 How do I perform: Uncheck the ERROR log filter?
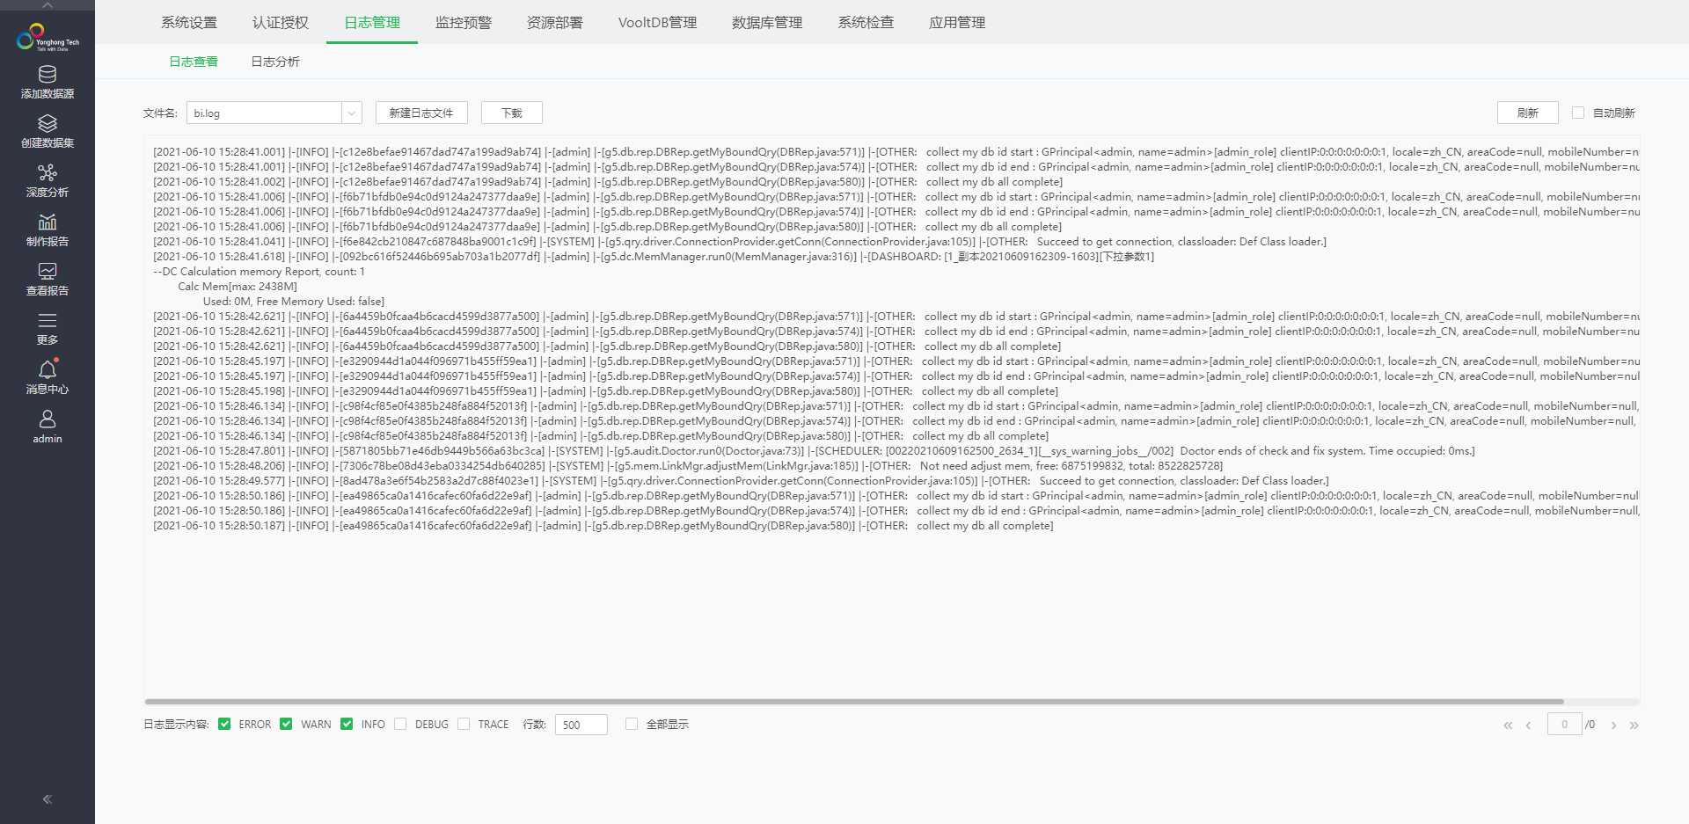[225, 724]
